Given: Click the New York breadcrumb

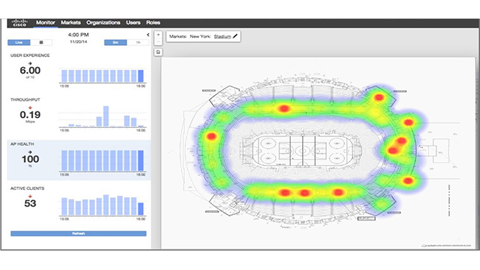Looking at the screenshot, I should [x=200, y=36].
